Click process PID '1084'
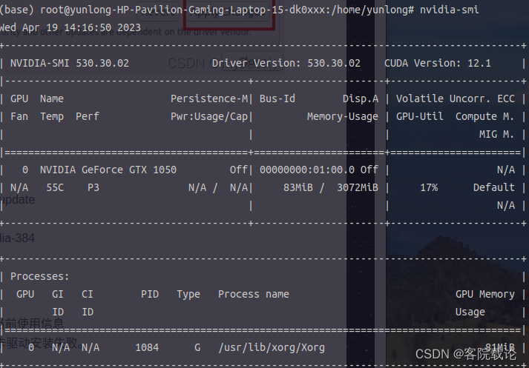The image size is (529, 368). coord(147,347)
